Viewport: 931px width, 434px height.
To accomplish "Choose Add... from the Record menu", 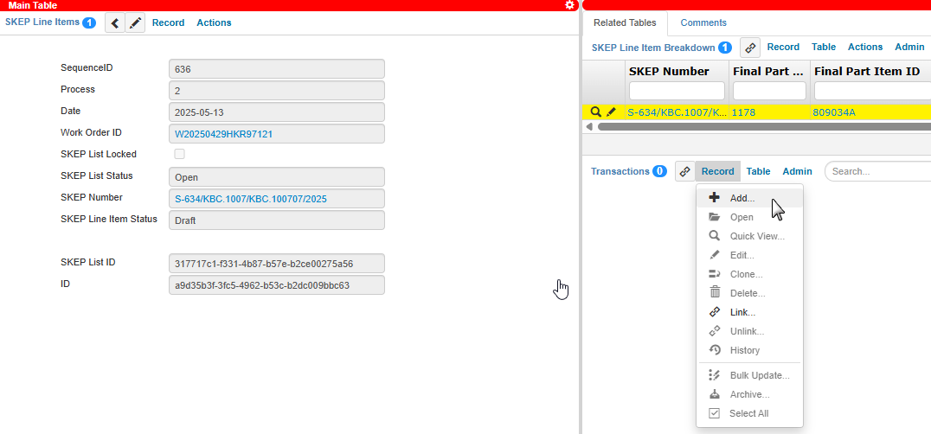I will [749, 199].
